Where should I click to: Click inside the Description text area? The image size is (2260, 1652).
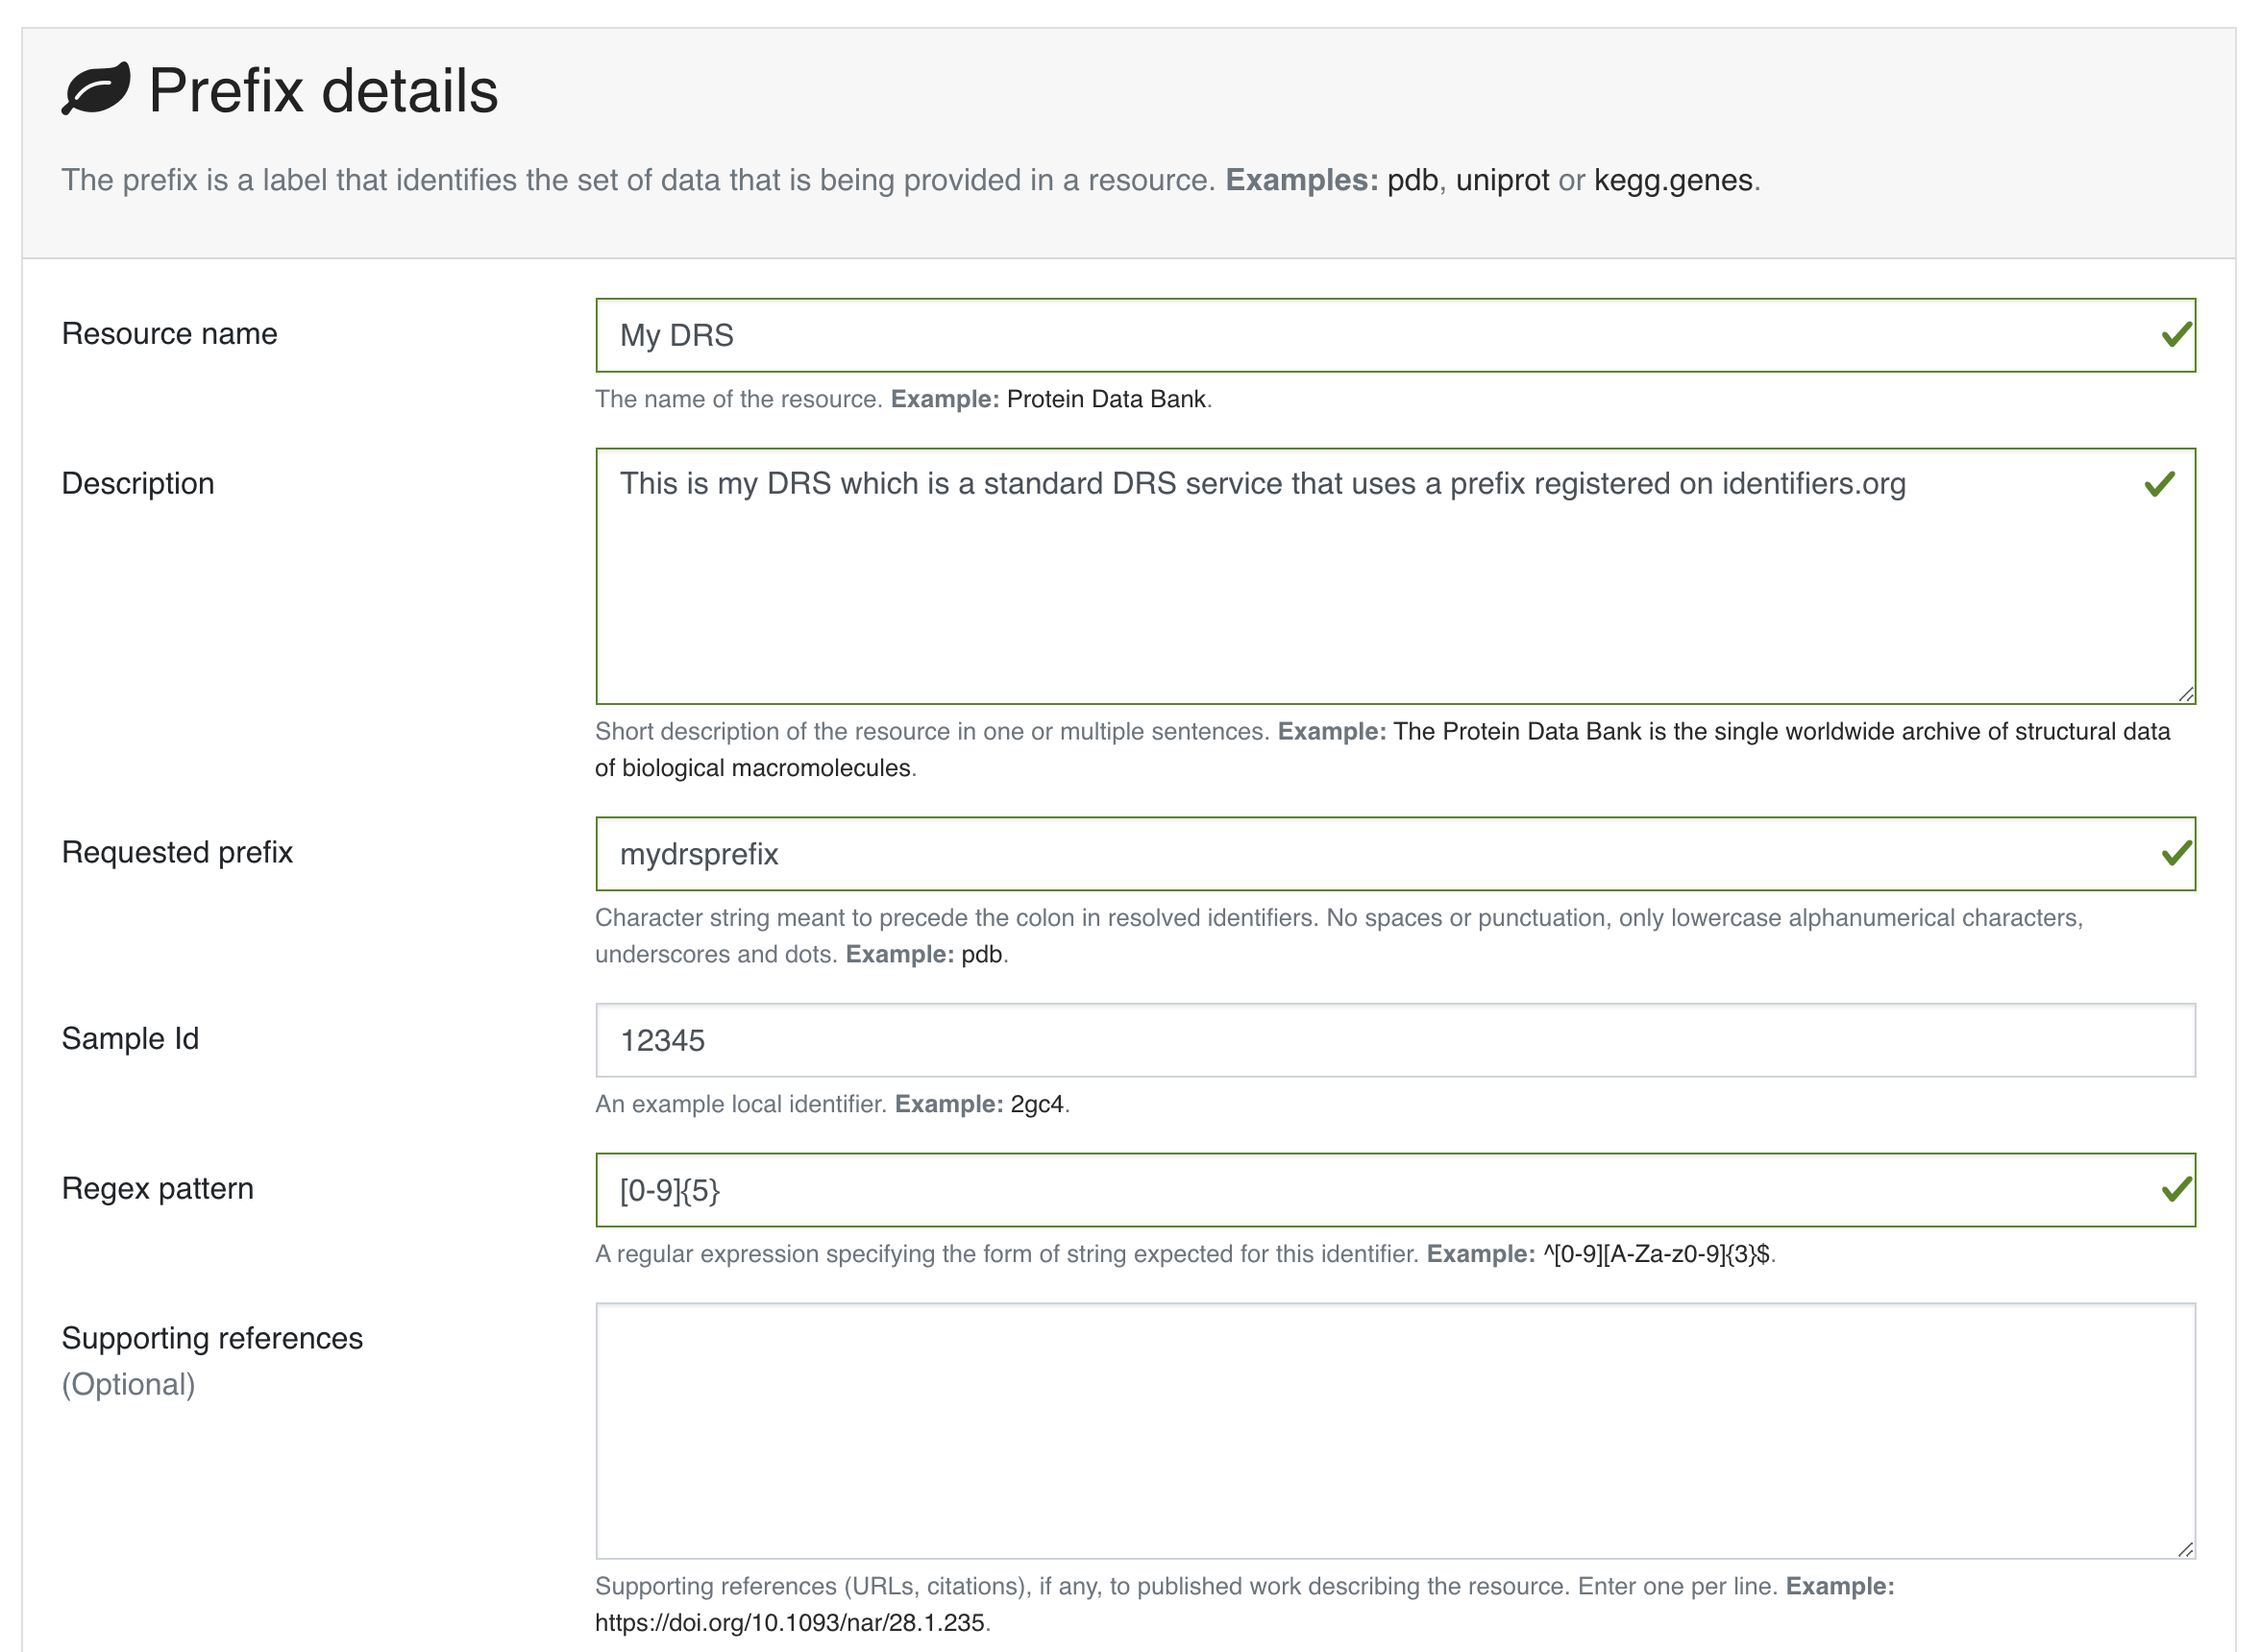pyautogui.click(x=1301, y=590)
